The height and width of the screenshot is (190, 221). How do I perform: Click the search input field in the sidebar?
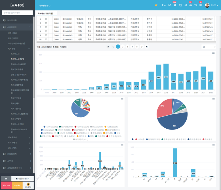17,13
